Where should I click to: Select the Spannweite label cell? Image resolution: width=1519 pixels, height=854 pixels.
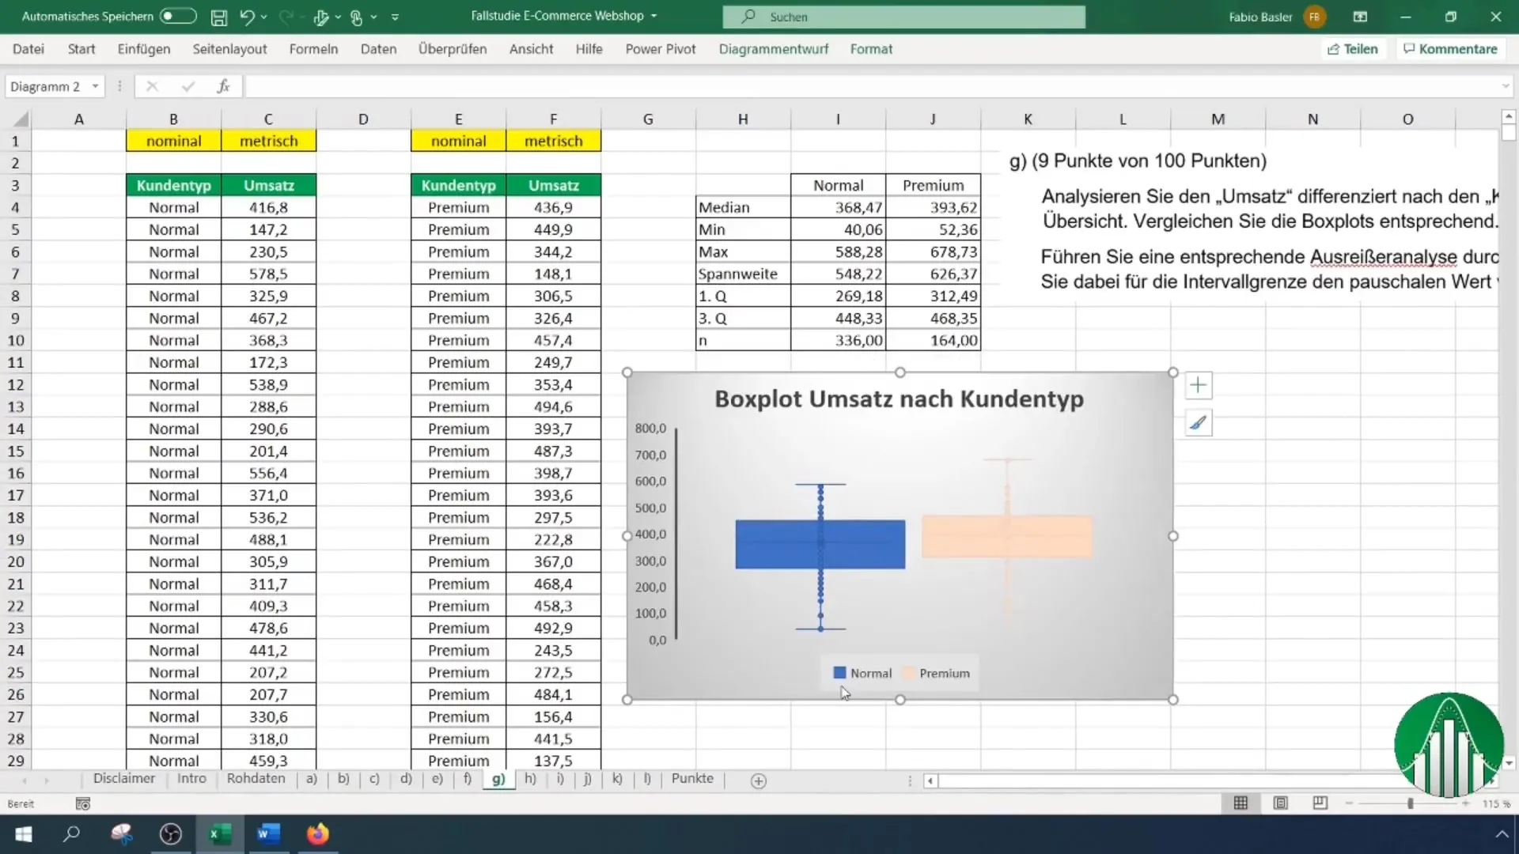[743, 274]
